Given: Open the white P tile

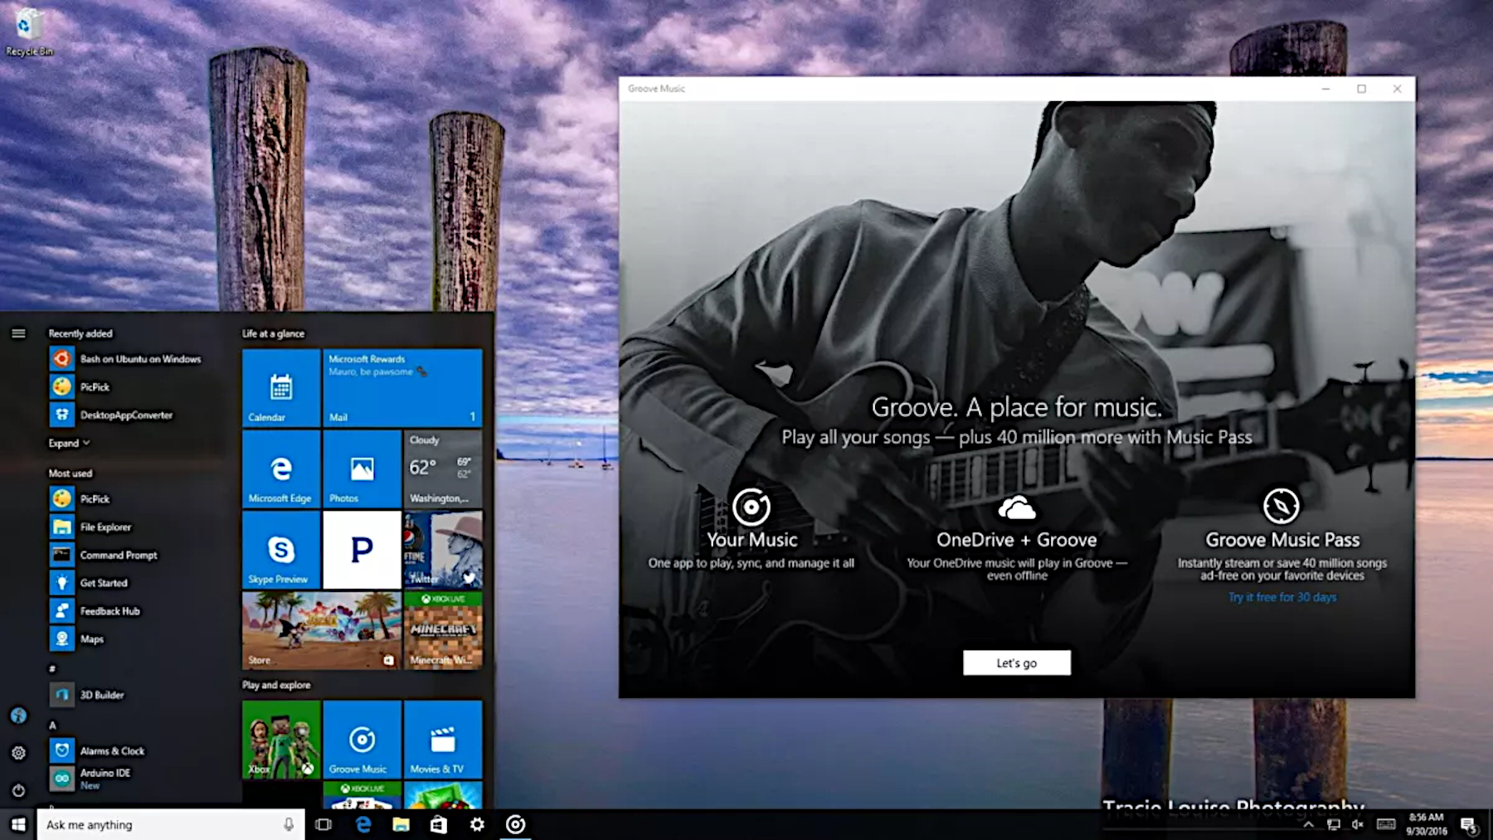Looking at the screenshot, I should [362, 550].
